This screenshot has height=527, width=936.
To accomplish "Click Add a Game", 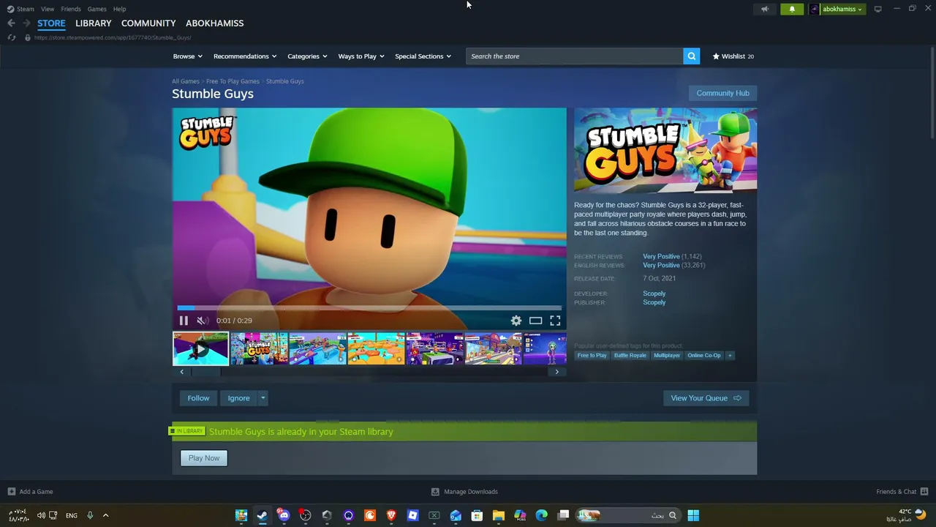I will click(30, 492).
